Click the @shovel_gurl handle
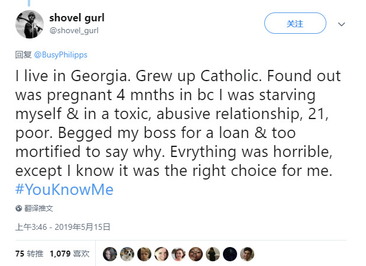This screenshot has height=266, width=366. coord(73,30)
